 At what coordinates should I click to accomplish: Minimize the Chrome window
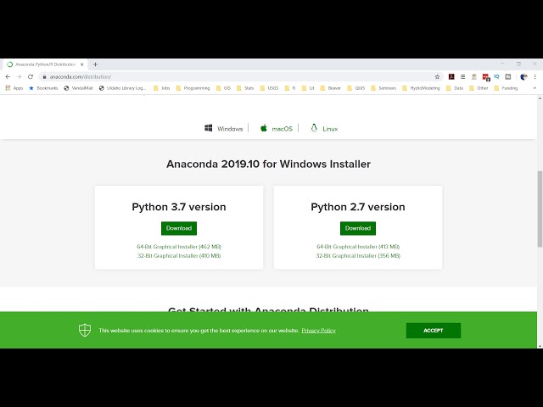pyautogui.click(x=502, y=64)
